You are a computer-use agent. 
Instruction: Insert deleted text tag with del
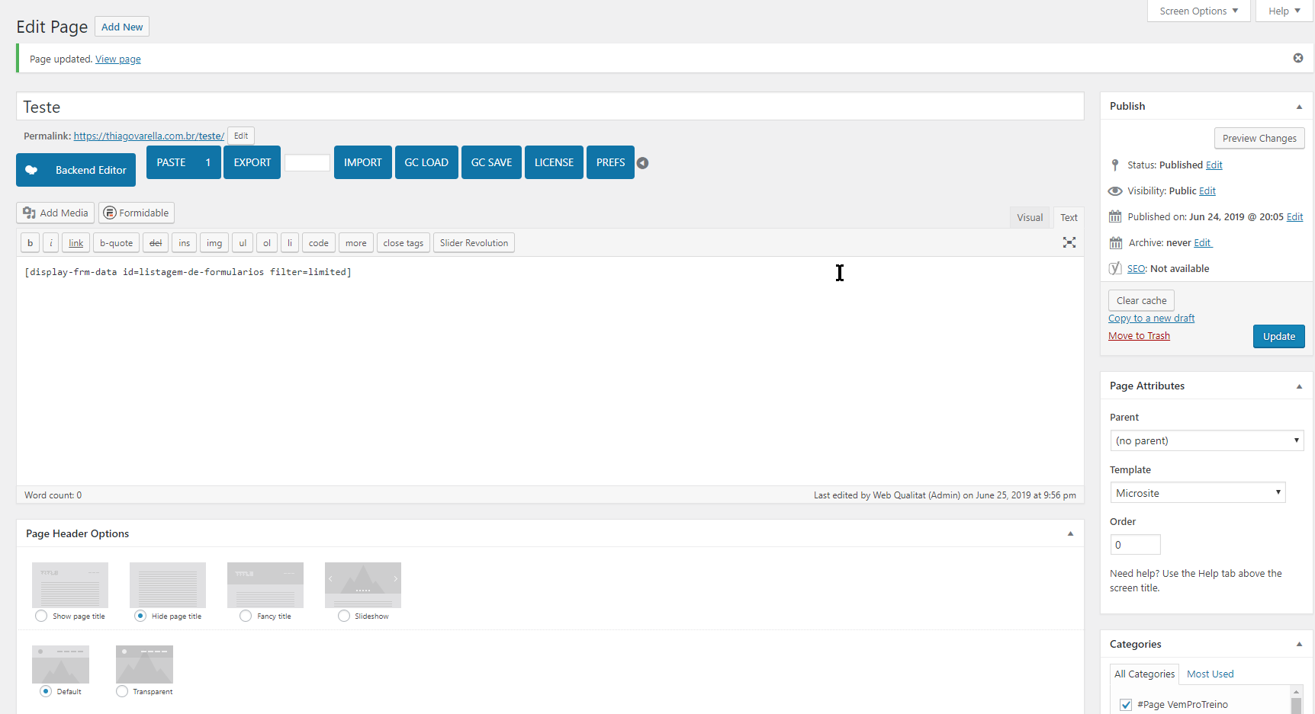pyautogui.click(x=156, y=243)
